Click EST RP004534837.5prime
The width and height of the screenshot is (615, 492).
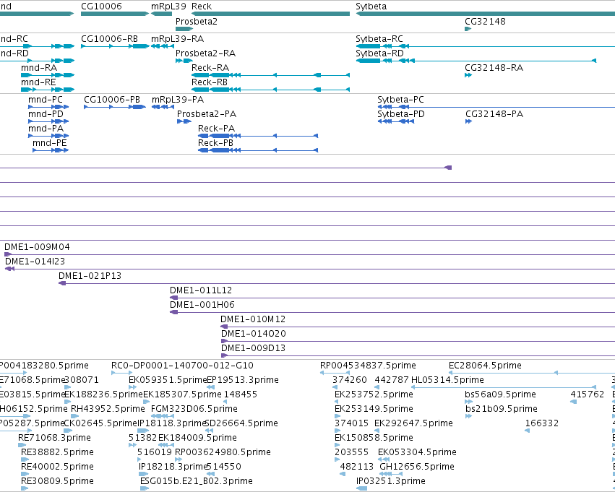coord(368,366)
